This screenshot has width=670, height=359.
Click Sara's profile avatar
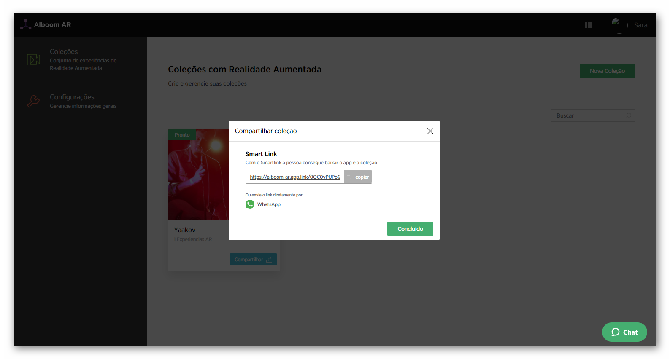coord(618,25)
